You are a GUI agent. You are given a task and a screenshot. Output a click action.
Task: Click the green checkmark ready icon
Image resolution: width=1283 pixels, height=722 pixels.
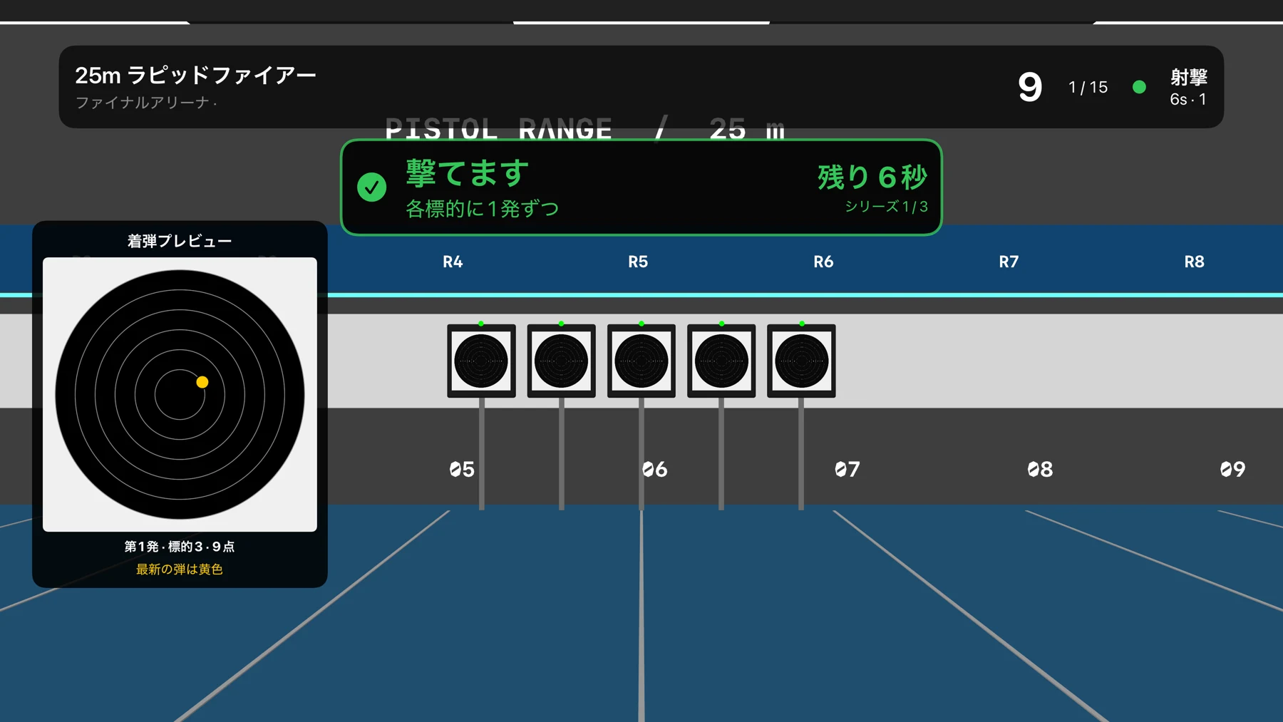pos(371,187)
